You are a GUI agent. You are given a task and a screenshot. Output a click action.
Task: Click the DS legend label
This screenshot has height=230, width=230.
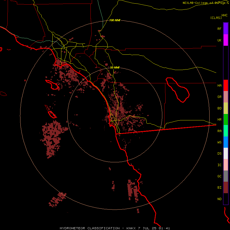(x=219, y=154)
